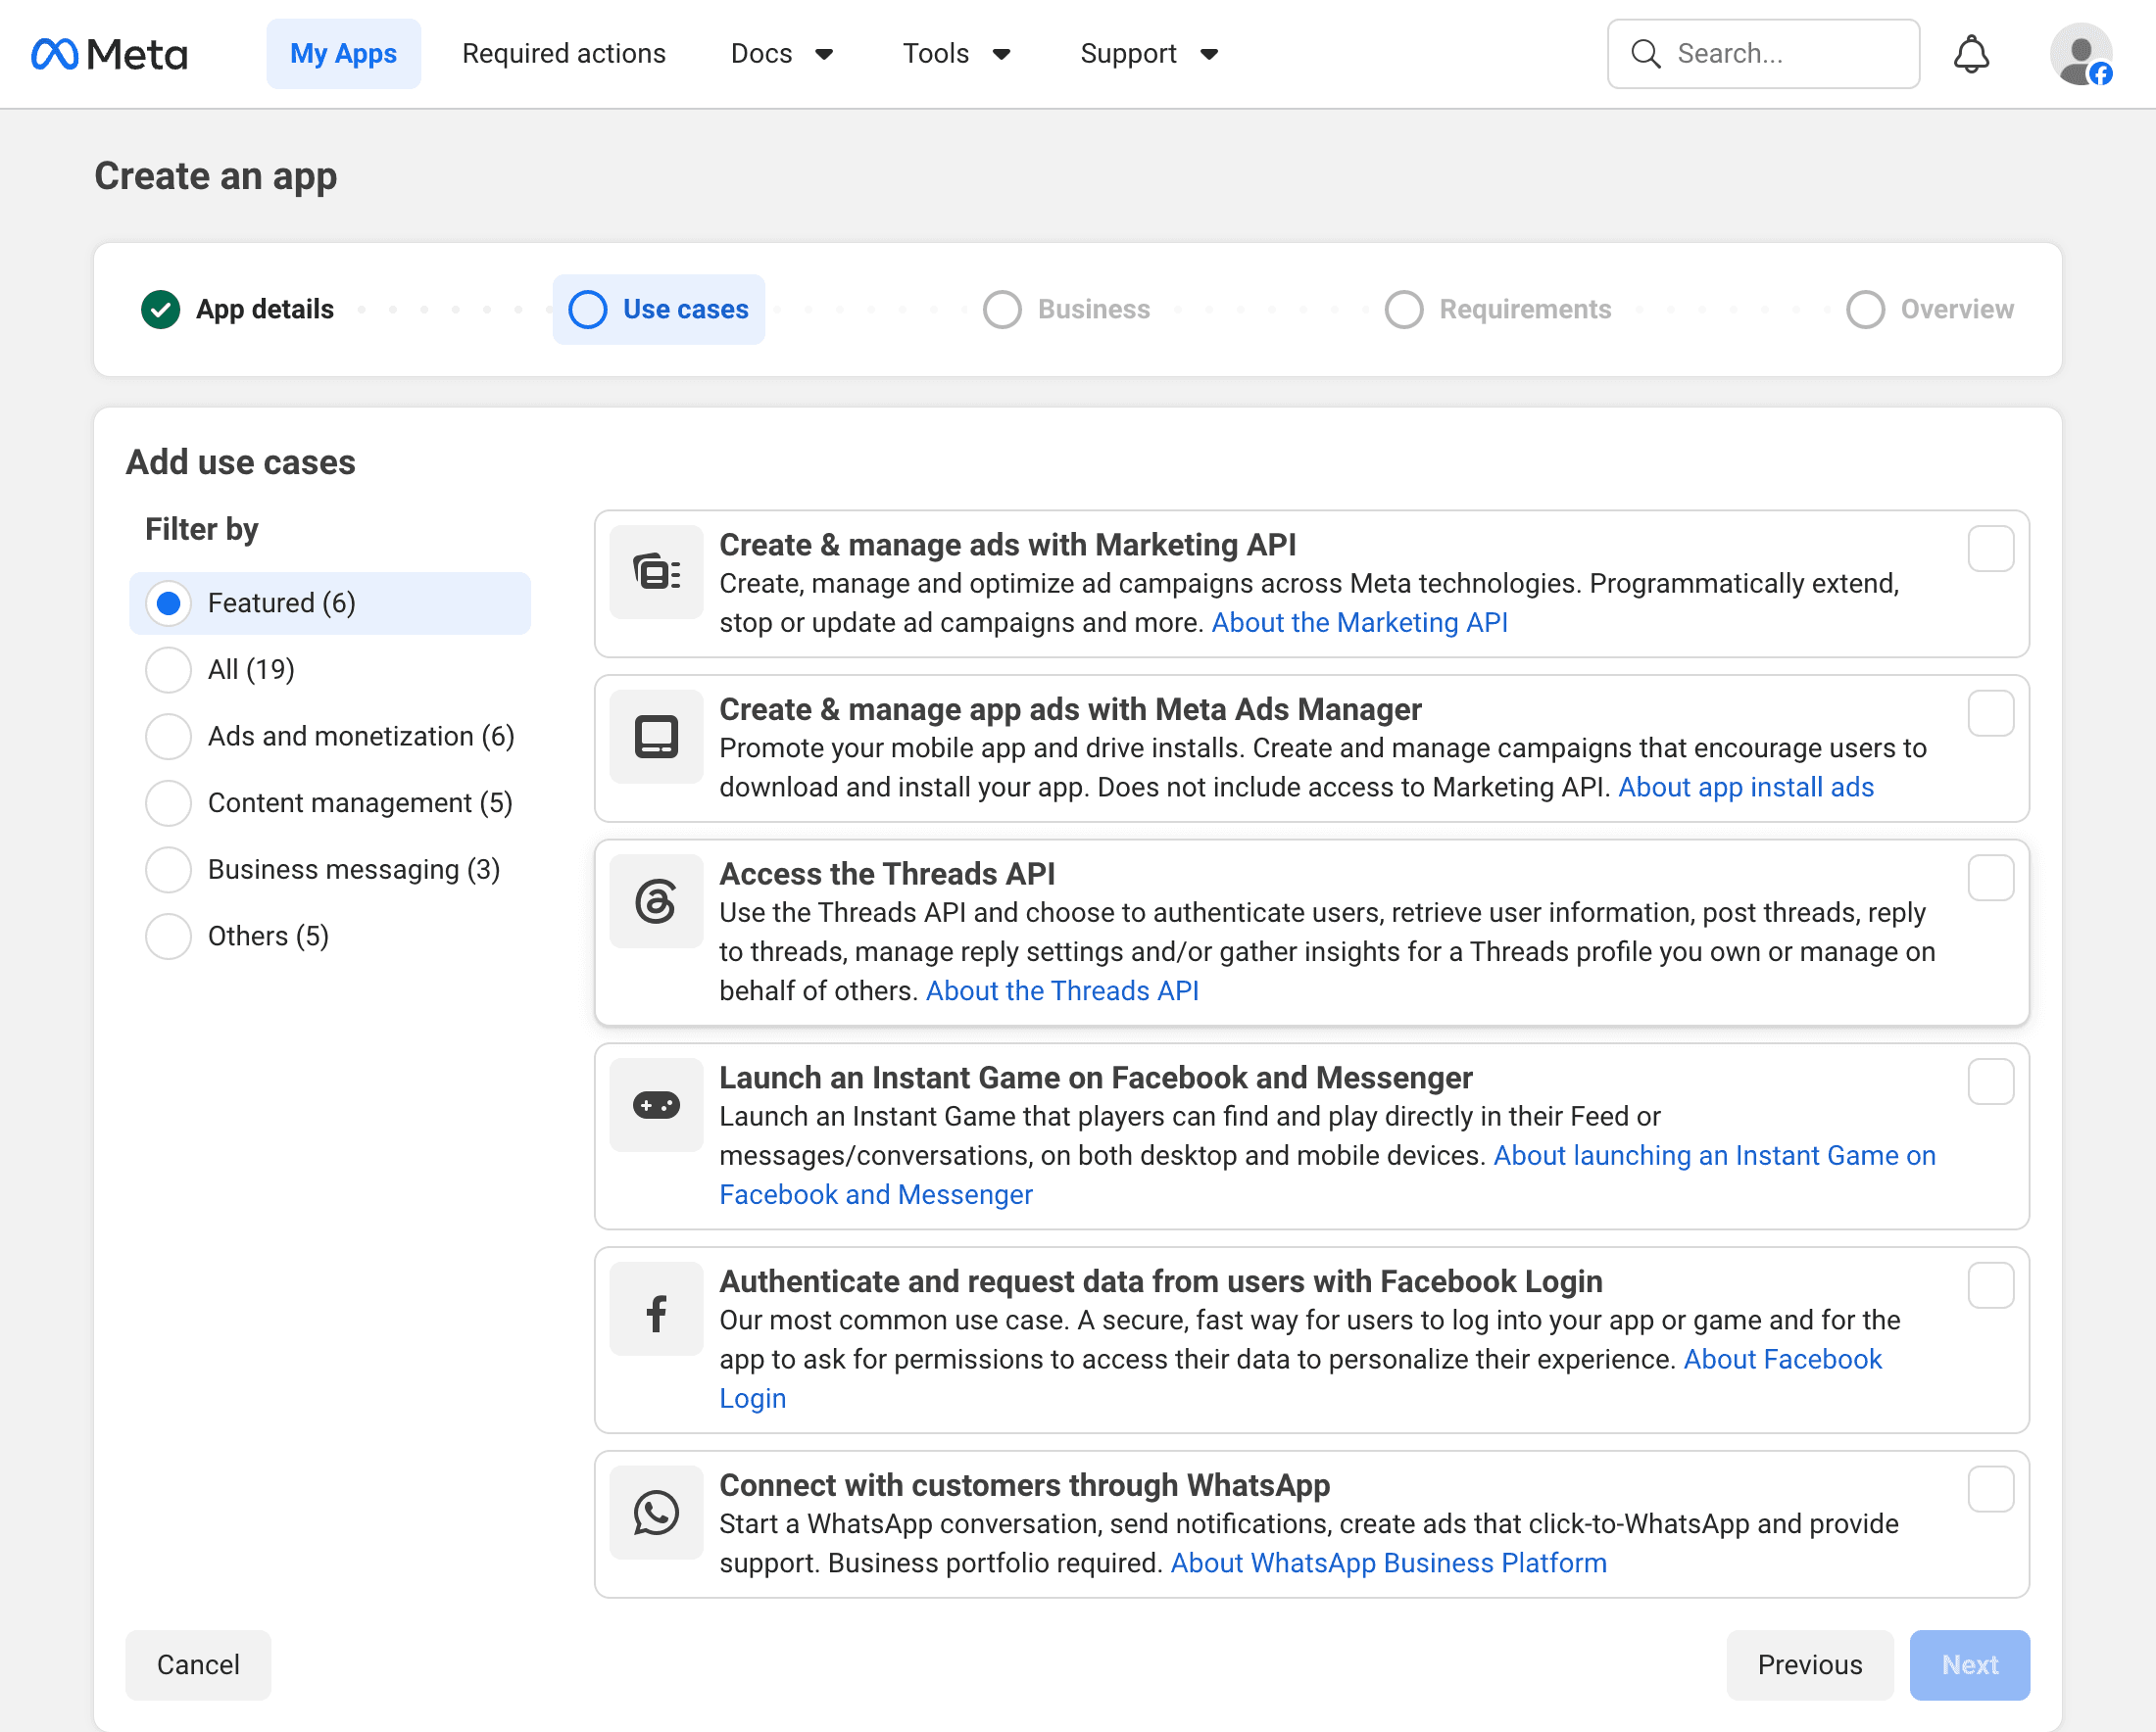Image resolution: width=2156 pixels, height=1732 pixels.
Task: Click the Next button
Action: pyautogui.click(x=1970, y=1665)
